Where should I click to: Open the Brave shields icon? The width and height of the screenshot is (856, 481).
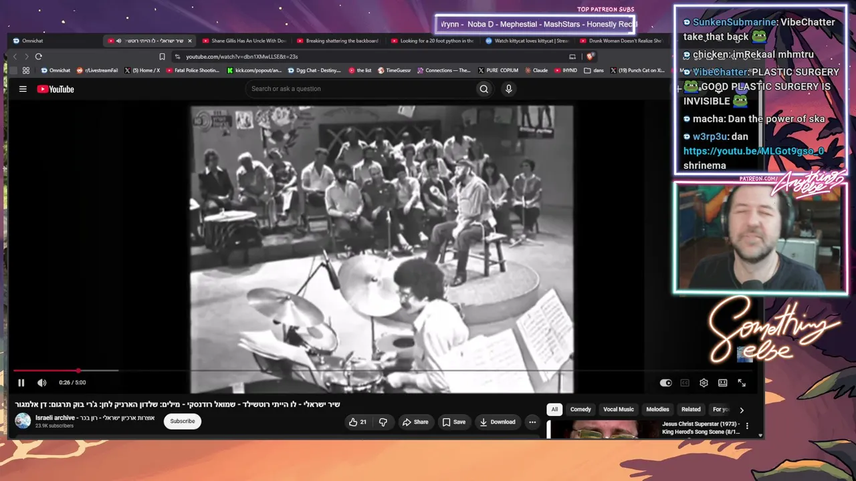589,57
